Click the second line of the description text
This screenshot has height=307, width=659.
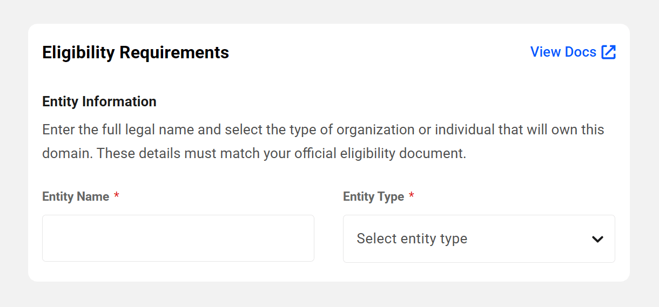point(254,154)
